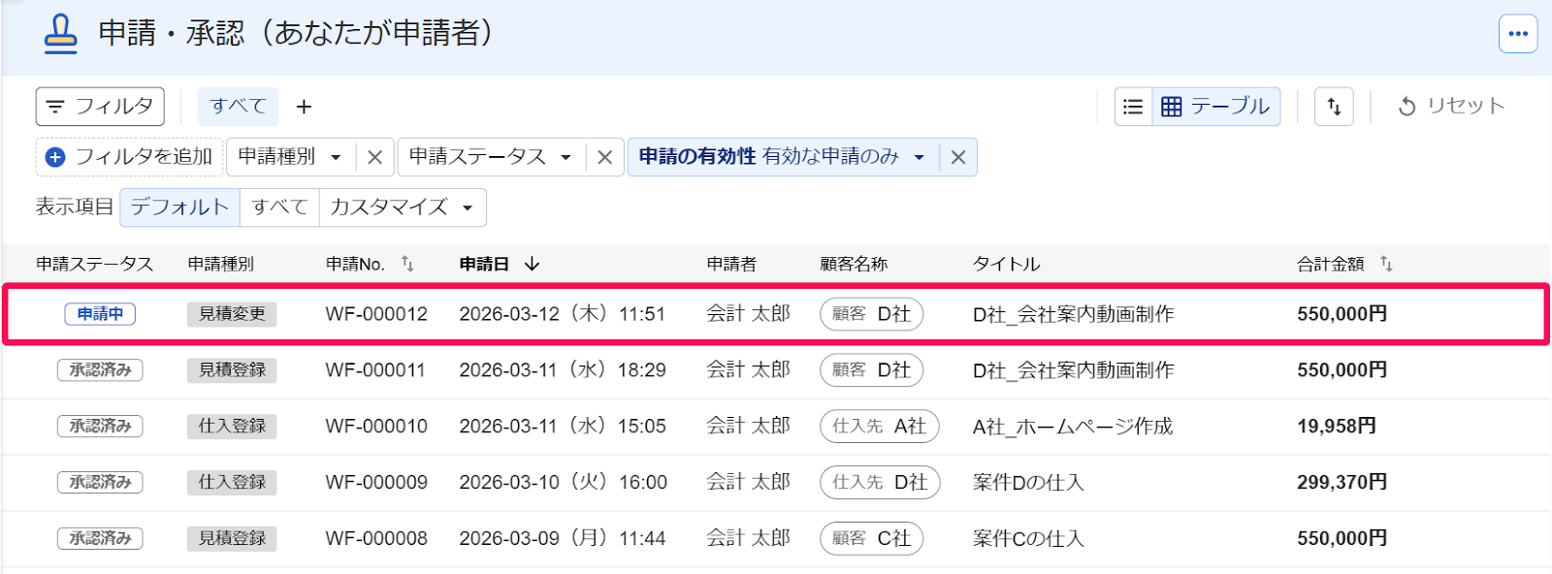1552x574 pixels.
Task: Click the 申請者 column header
Action: (x=731, y=264)
